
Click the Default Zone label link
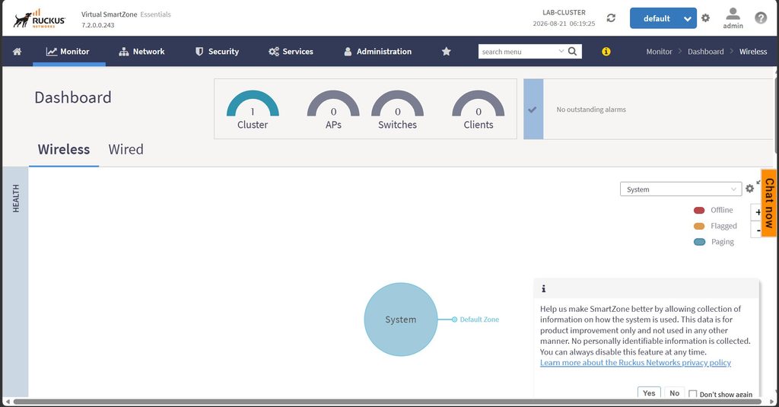pos(479,320)
